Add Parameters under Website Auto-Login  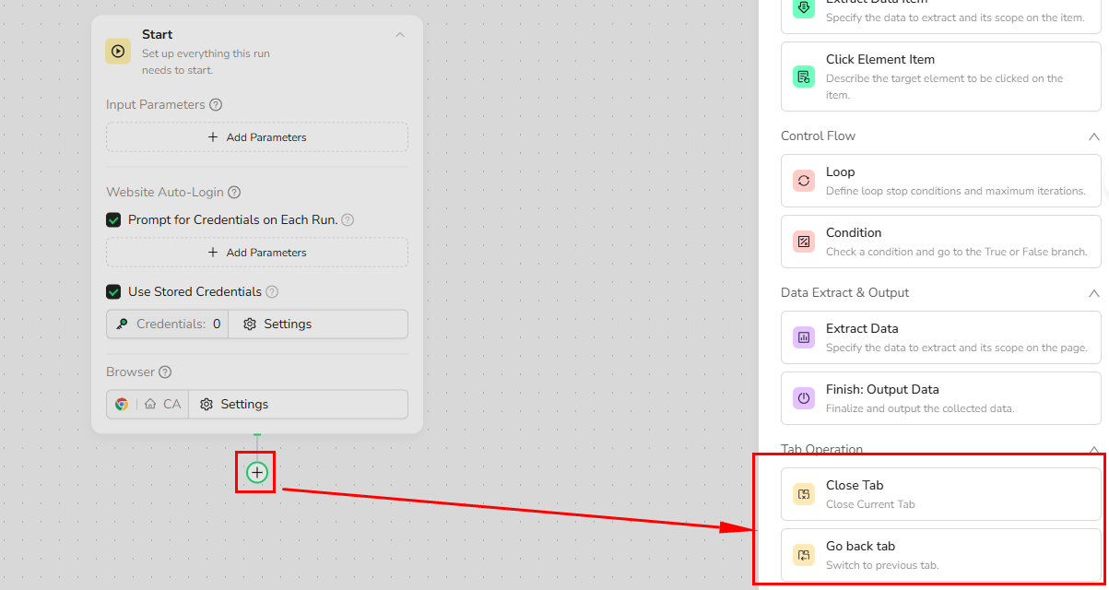click(257, 253)
